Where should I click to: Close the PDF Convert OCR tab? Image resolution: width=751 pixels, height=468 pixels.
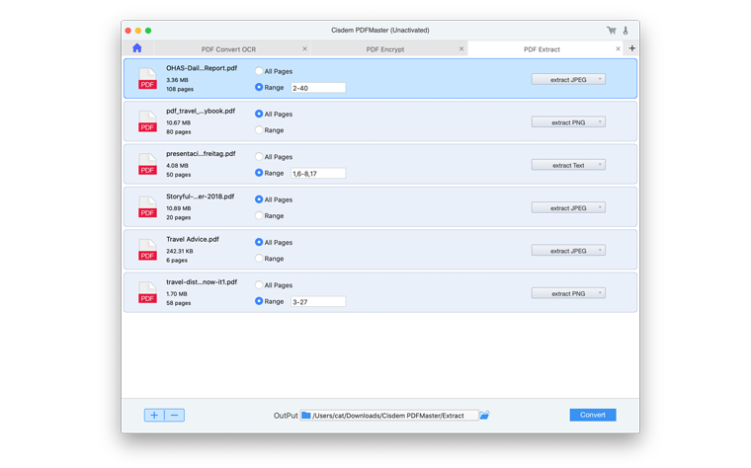click(304, 48)
